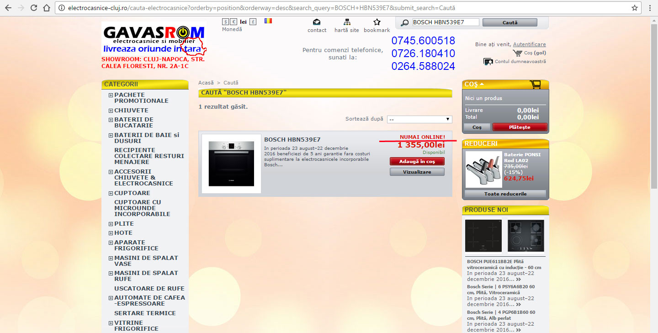Open Bosch Serie 4 PGP6B1B60 link

tap(501, 315)
